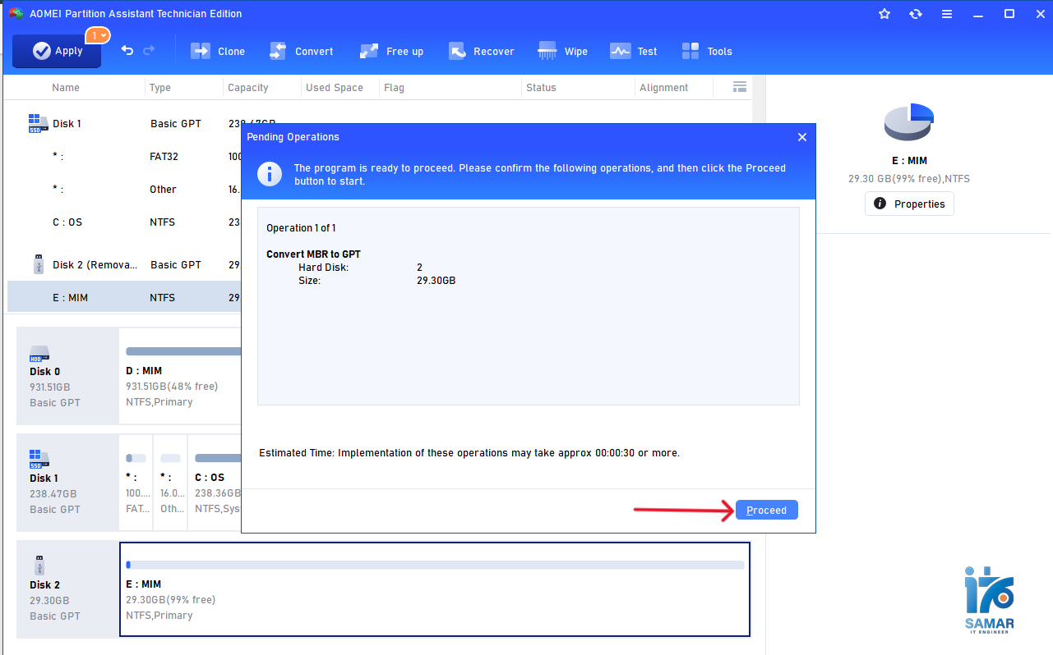1053x655 pixels.
Task: Click the Proceed button
Action: 766,511
